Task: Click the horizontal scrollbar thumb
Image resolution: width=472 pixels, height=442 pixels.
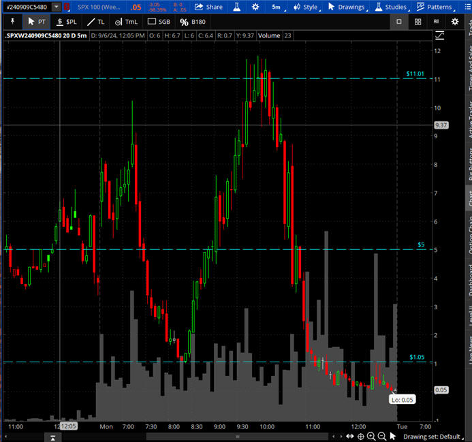Action: click(237, 437)
